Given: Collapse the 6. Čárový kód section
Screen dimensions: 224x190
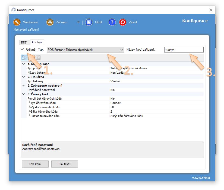Looking at the screenshot, I should click(x=23, y=94).
